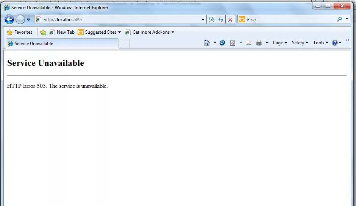Click the search magnifier icon
This screenshot has width=356, height=206.
click(339, 19)
